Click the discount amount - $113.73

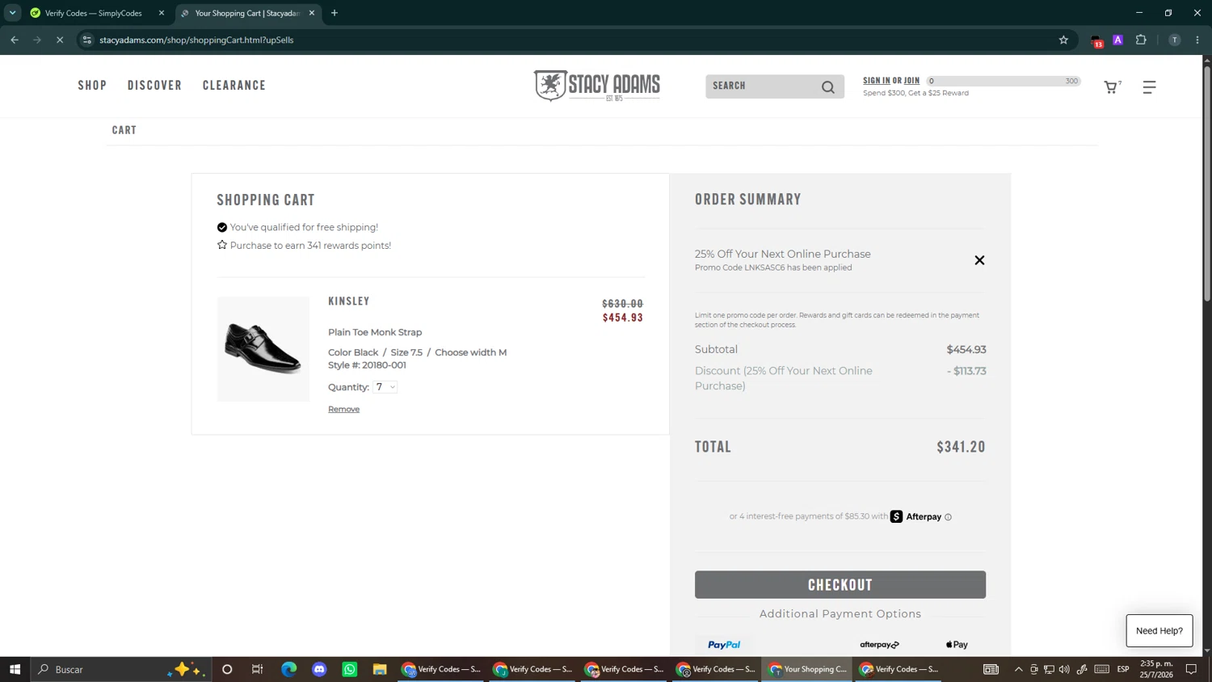966,371
